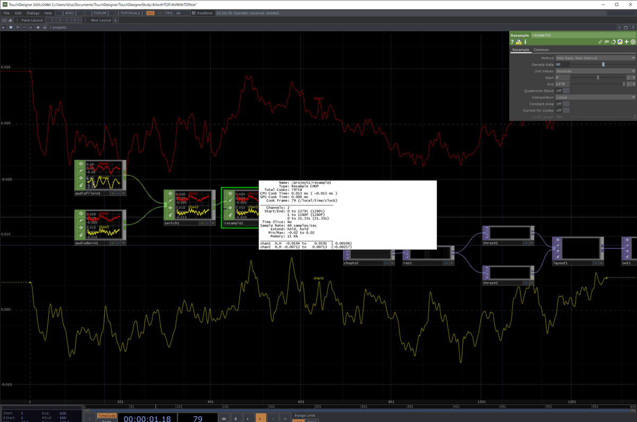Open the Interpolation dropdown

tap(595, 97)
